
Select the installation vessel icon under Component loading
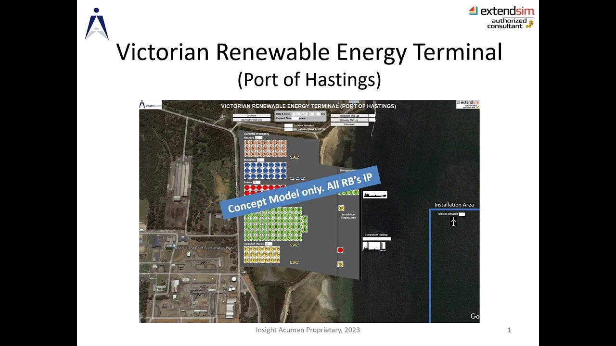pyautogui.click(x=374, y=247)
